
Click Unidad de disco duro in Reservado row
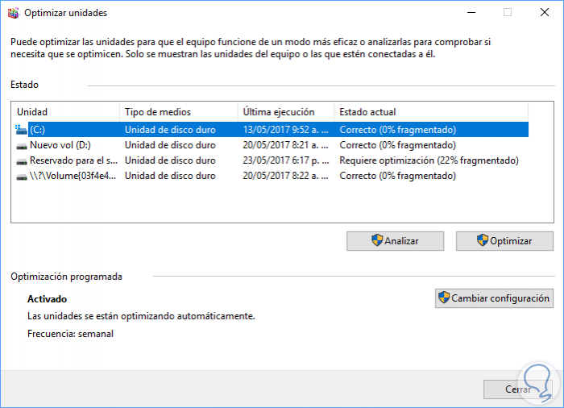(170, 160)
